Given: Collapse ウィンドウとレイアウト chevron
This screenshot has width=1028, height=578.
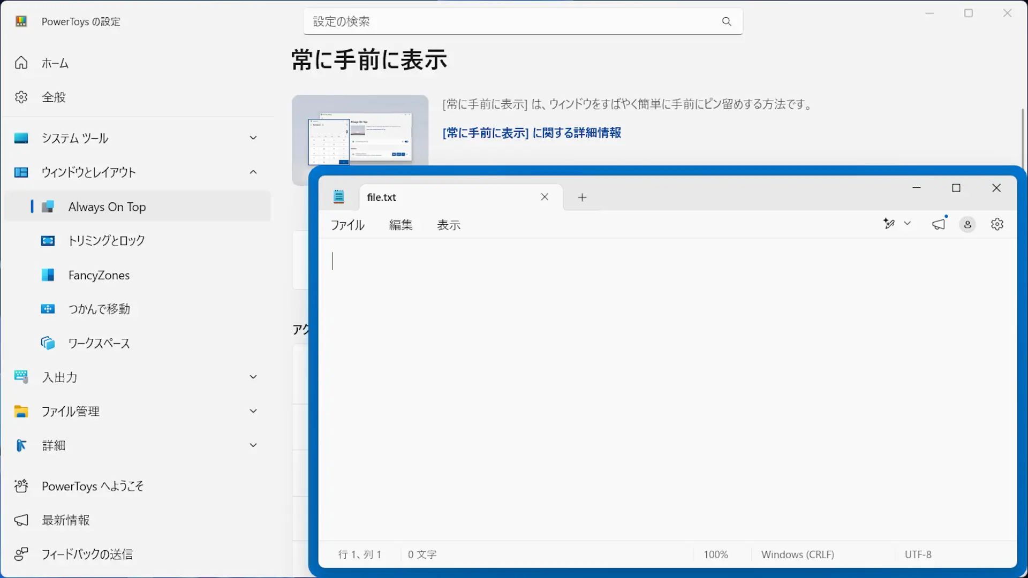Looking at the screenshot, I should (253, 172).
